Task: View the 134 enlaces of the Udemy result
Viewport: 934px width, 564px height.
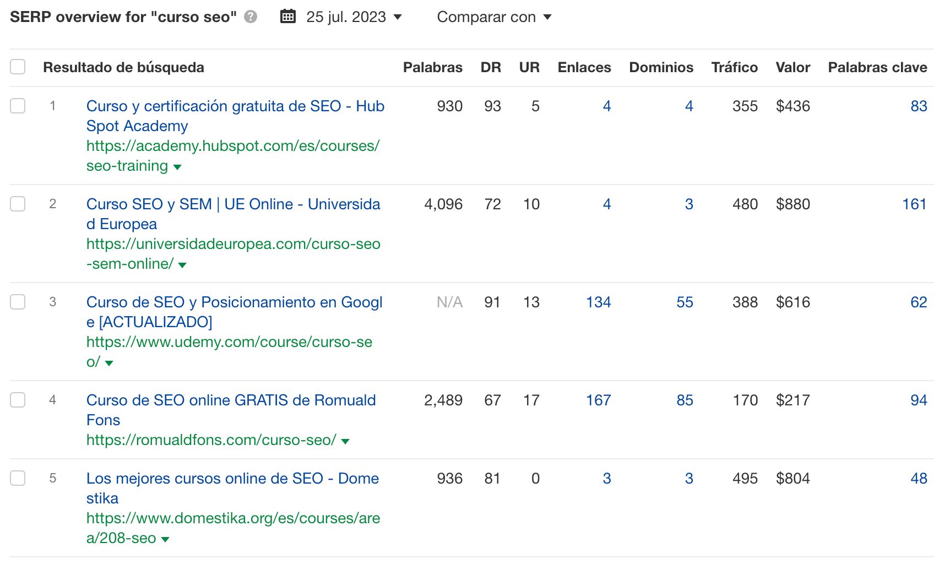Action: 598,302
